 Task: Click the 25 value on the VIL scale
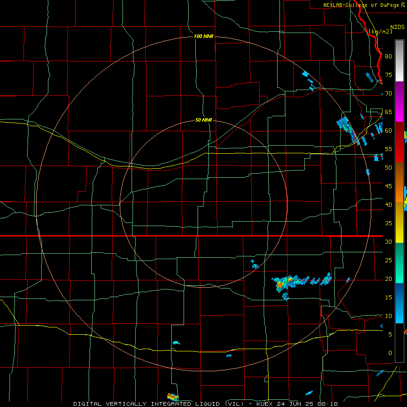click(x=388, y=260)
